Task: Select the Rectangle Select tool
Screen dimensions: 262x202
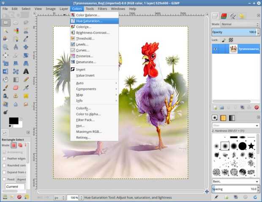Action: click(5, 22)
